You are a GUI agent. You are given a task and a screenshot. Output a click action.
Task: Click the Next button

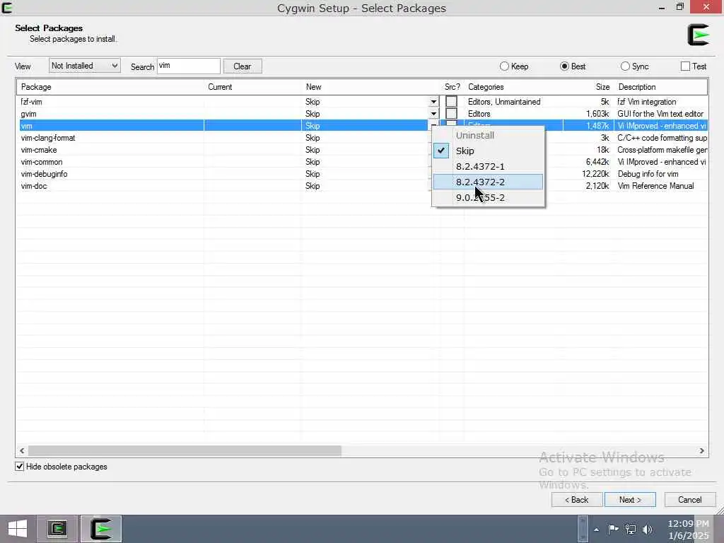[630, 500]
